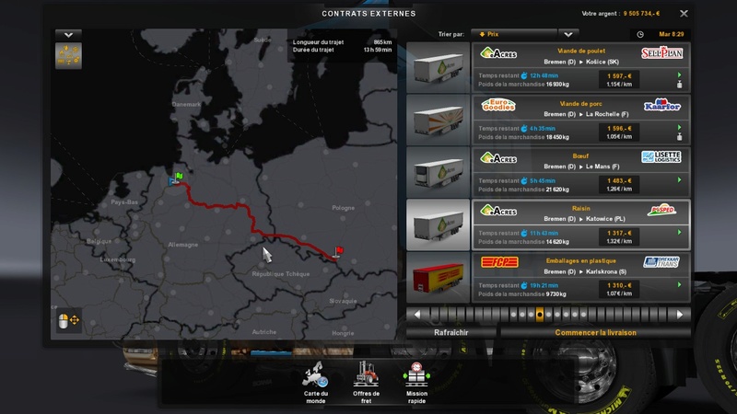Expand the chevron dropdown above the map
Screen dimensions: 737x414
[68, 35]
